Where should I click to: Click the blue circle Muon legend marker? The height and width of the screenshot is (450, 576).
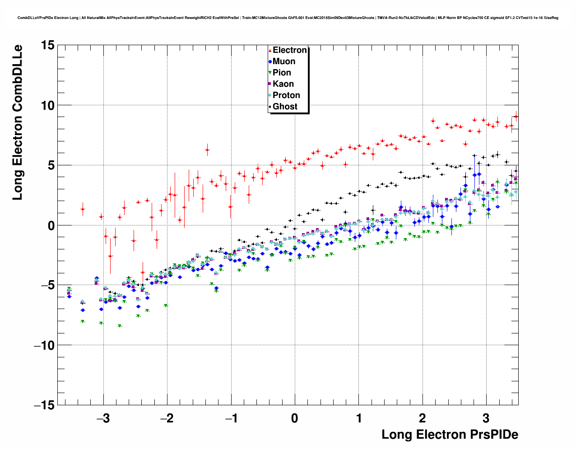(x=270, y=62)
